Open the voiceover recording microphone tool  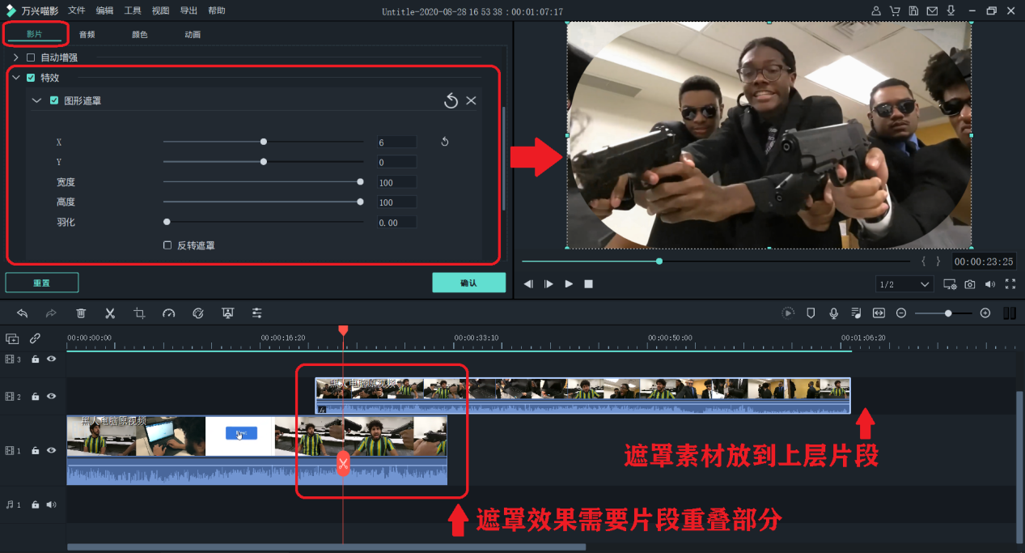pyautogui.click(x=833, y=313)
